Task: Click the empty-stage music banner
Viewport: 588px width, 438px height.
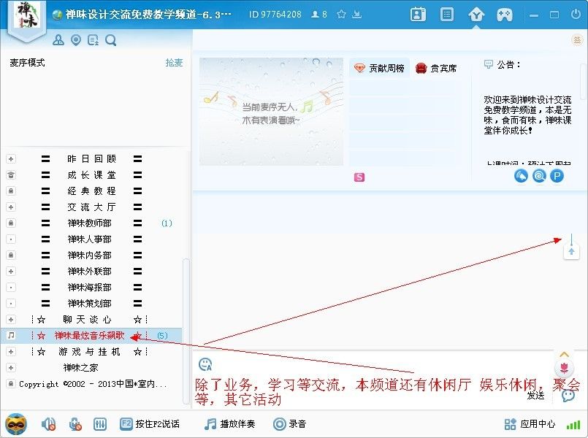Action: tap(271, 112)
